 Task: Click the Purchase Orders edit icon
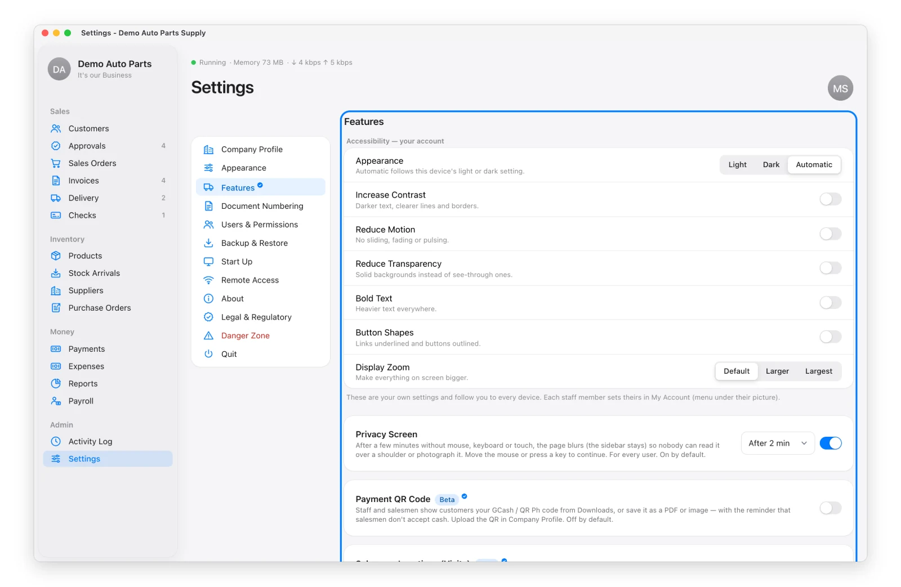click(x=56, y=308)
